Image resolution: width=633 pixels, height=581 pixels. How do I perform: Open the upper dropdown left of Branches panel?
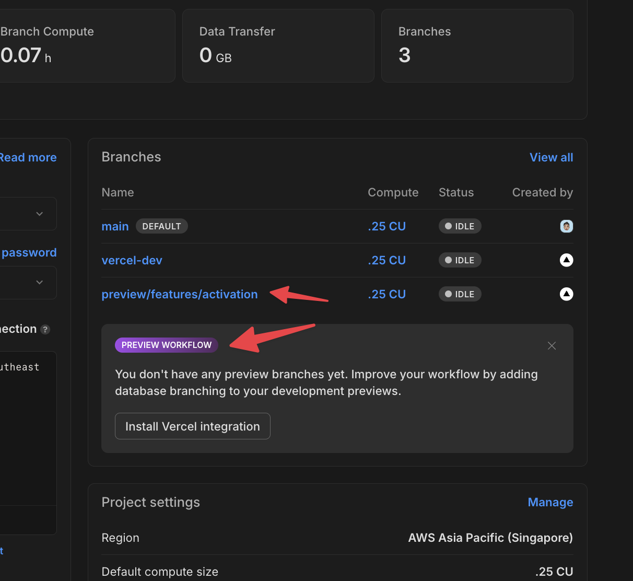[28, 214]
